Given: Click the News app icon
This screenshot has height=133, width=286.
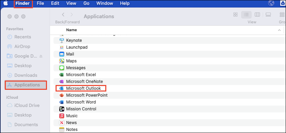Looking at the screenshot, I should tap(62, 123).
